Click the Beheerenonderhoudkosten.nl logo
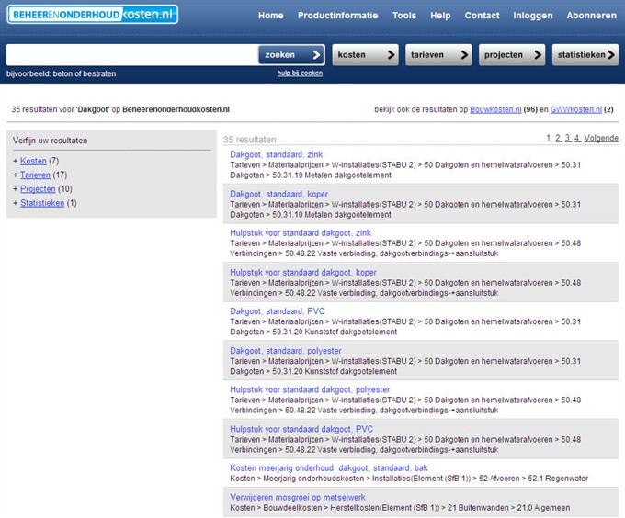This screenshot has height=518, width=625. point(92,15)
